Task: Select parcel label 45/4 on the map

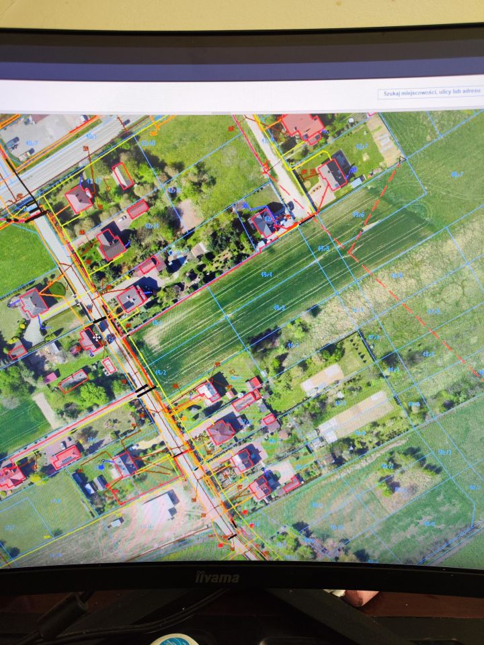Action: pos(267,274)
